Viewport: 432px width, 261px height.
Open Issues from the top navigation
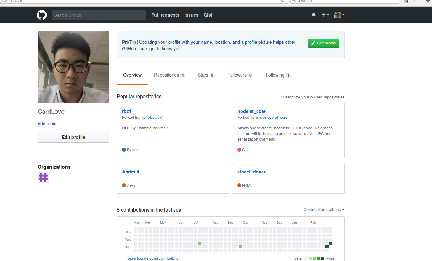coord(191,15)
